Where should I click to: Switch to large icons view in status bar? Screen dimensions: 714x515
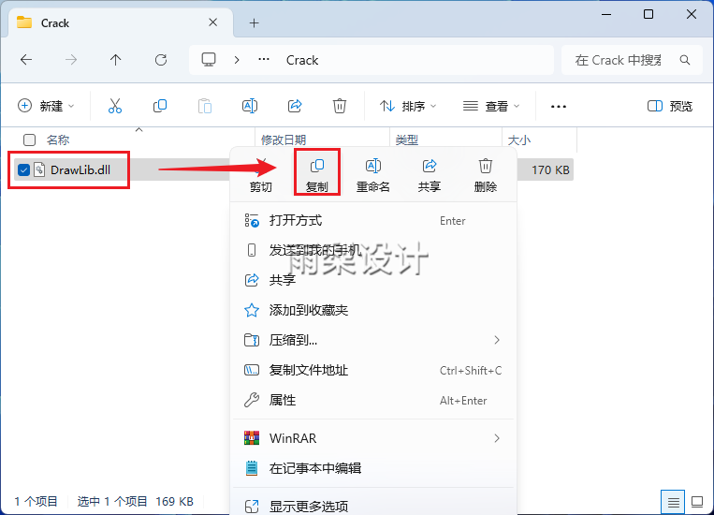point(697,502)
